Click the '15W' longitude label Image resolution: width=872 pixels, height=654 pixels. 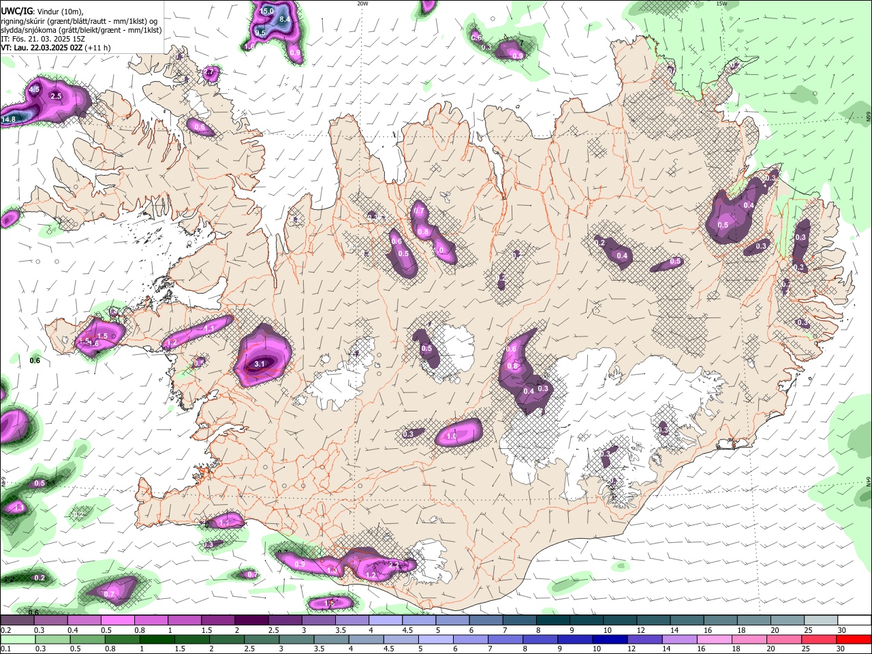tap(721, 3)
